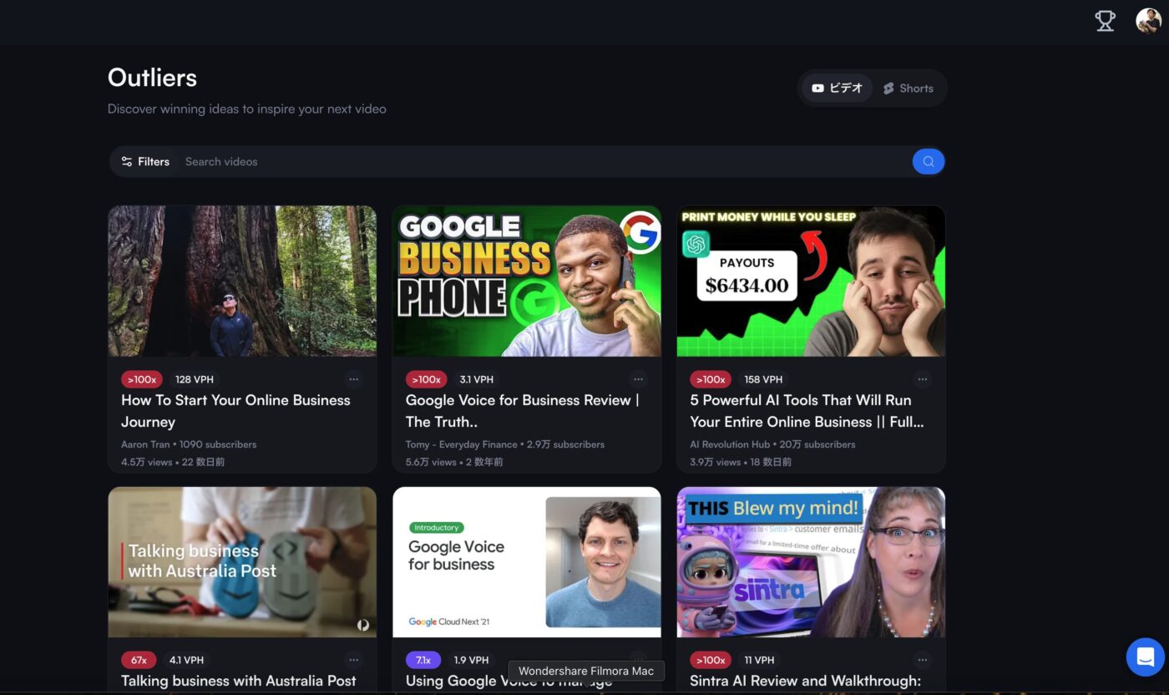The height and width of the screenshot is (695, 1169).
Task: Click the 11 VPH badge
Action: click(x=759, y=660)
